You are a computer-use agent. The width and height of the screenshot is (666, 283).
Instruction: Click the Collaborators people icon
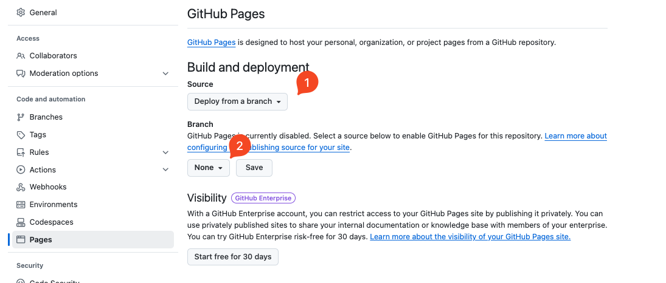(x=21, y=56)
